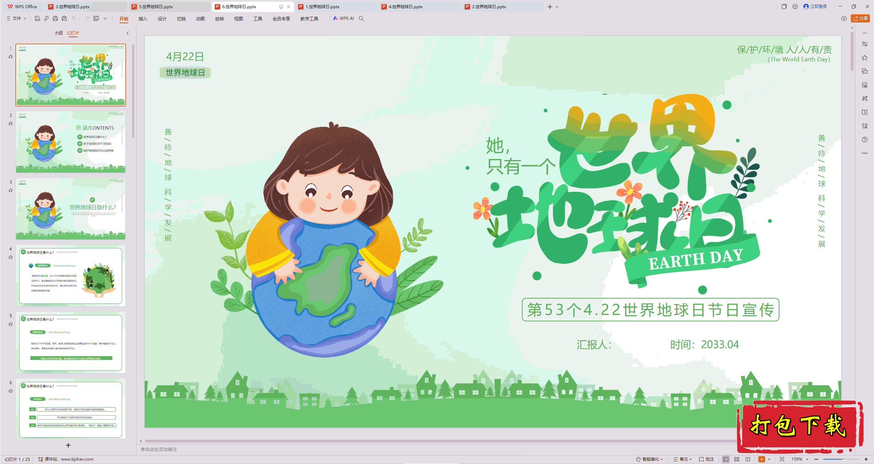Viewport: 874px width, 464px height.
Task: Switch to 3.世界地球日.pptx document tab
Action: (x=86, y=6)
